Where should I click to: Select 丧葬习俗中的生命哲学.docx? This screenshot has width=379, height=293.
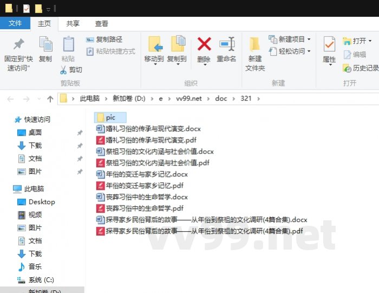click(142, 197)
